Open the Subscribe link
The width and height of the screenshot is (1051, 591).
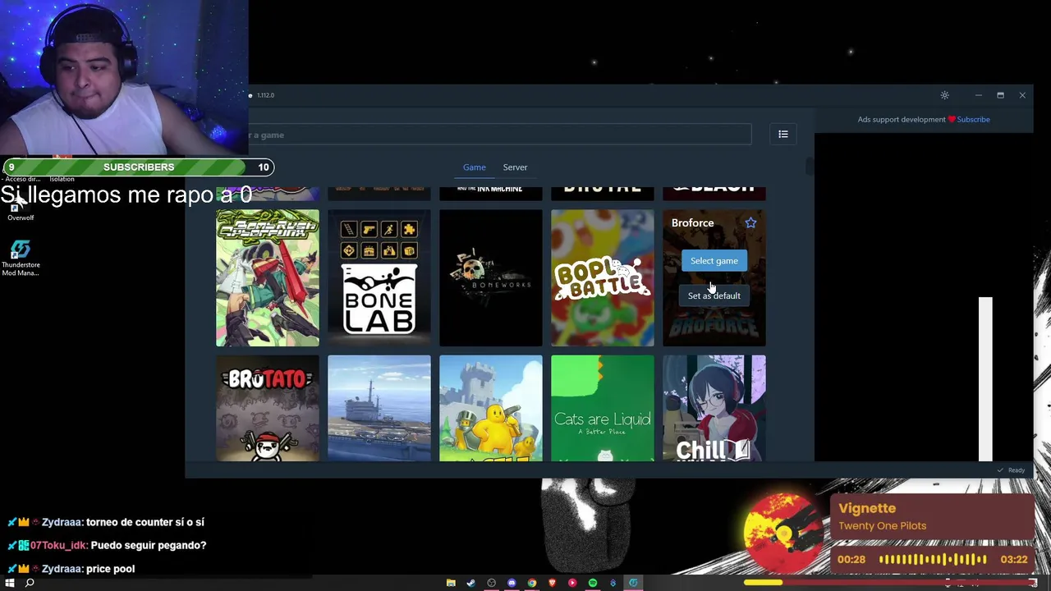(x=973, y=120)
